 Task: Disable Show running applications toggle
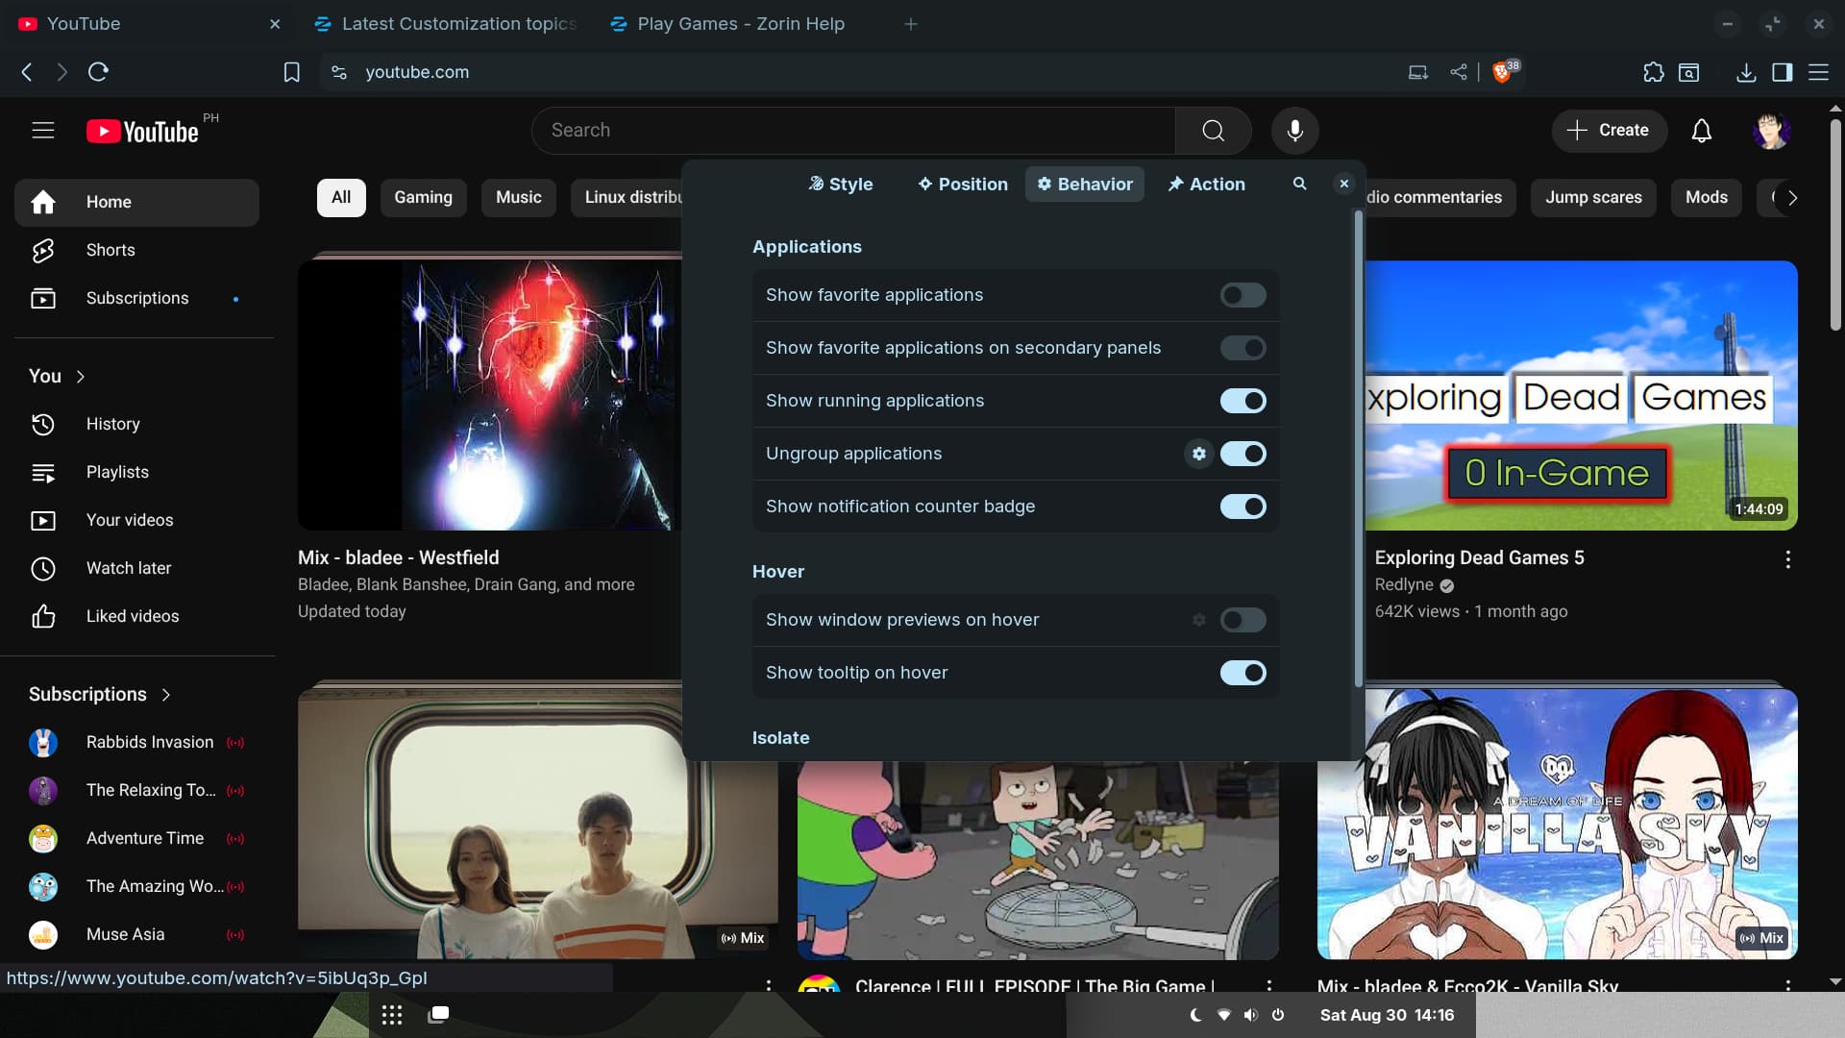click(1242, 401)
